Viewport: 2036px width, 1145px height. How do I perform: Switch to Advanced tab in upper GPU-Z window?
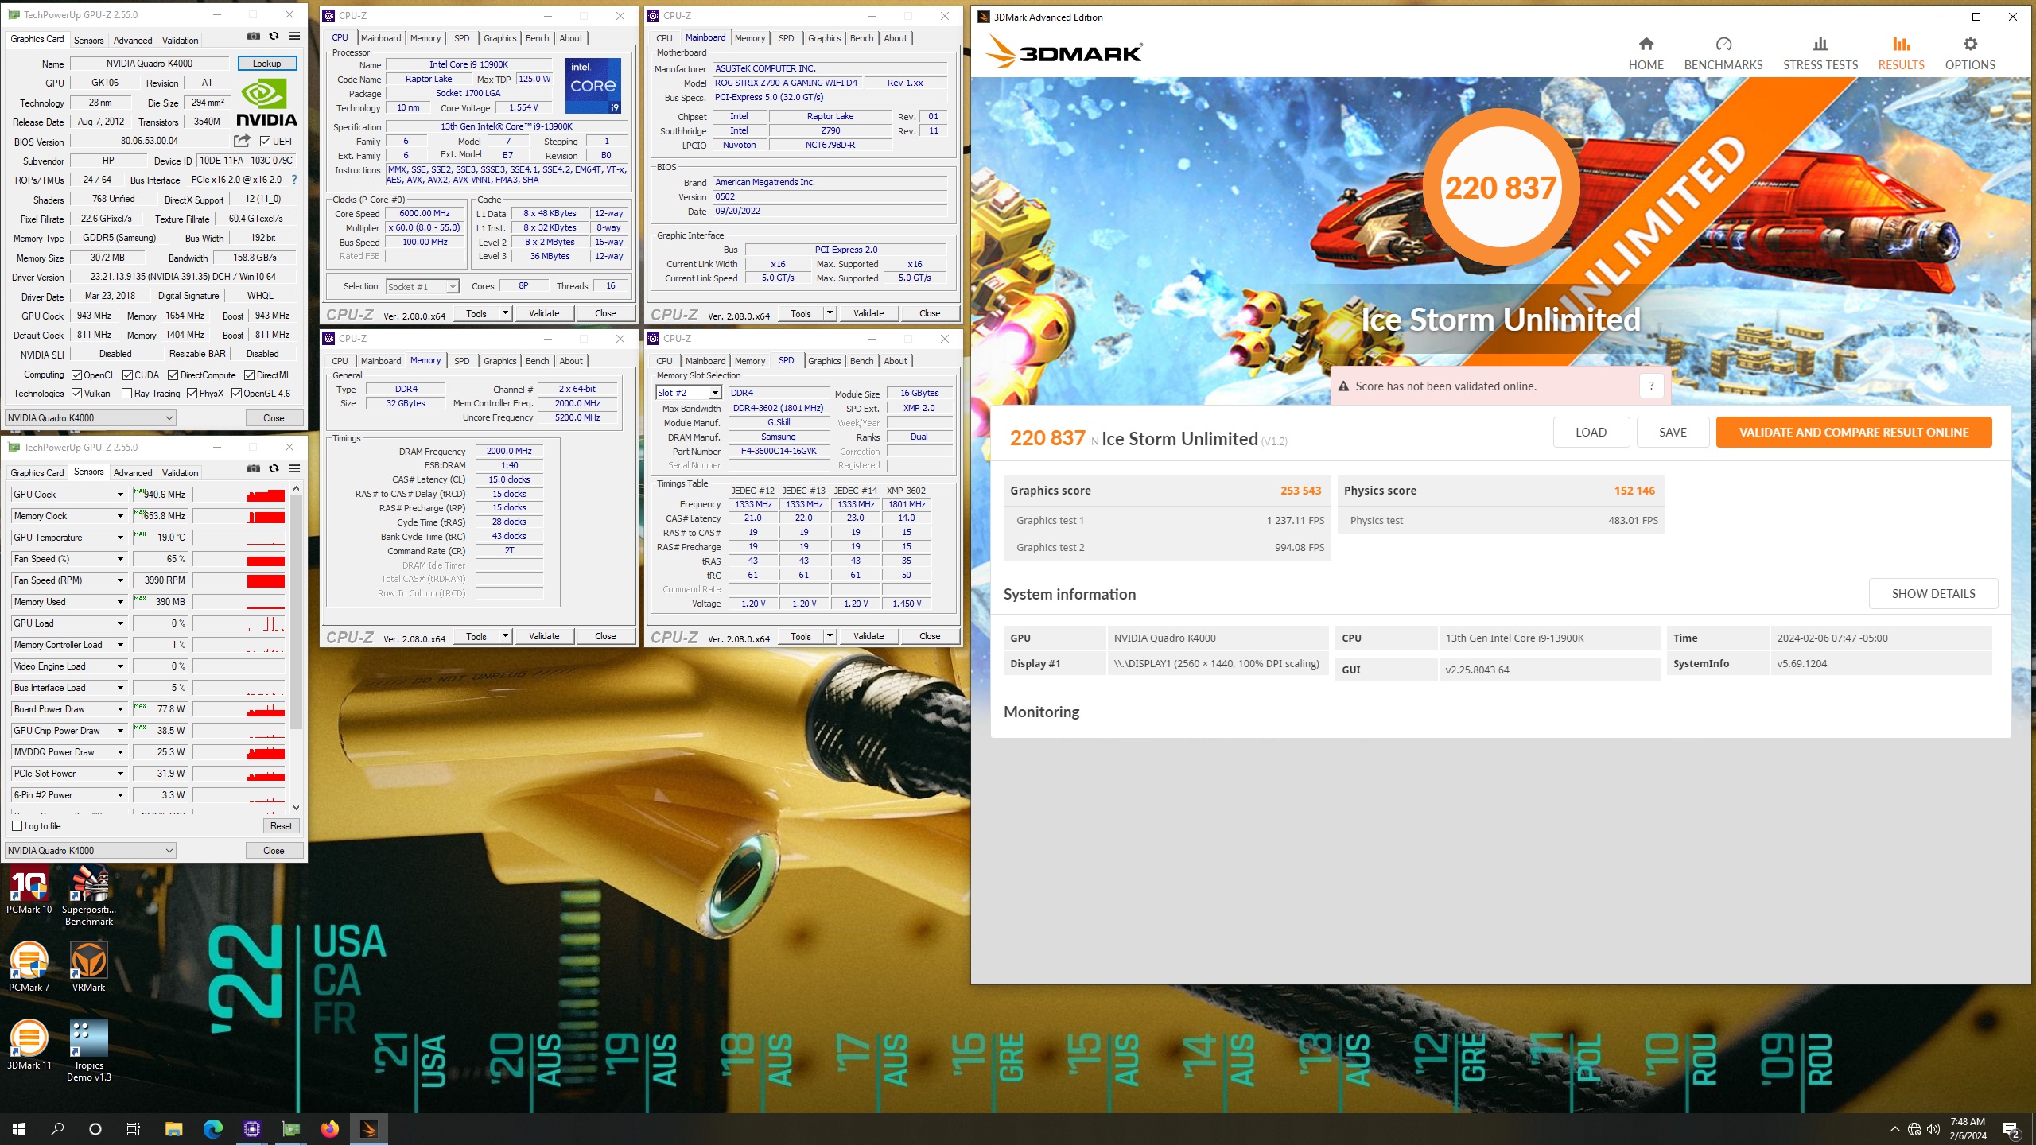click(133, 40)
